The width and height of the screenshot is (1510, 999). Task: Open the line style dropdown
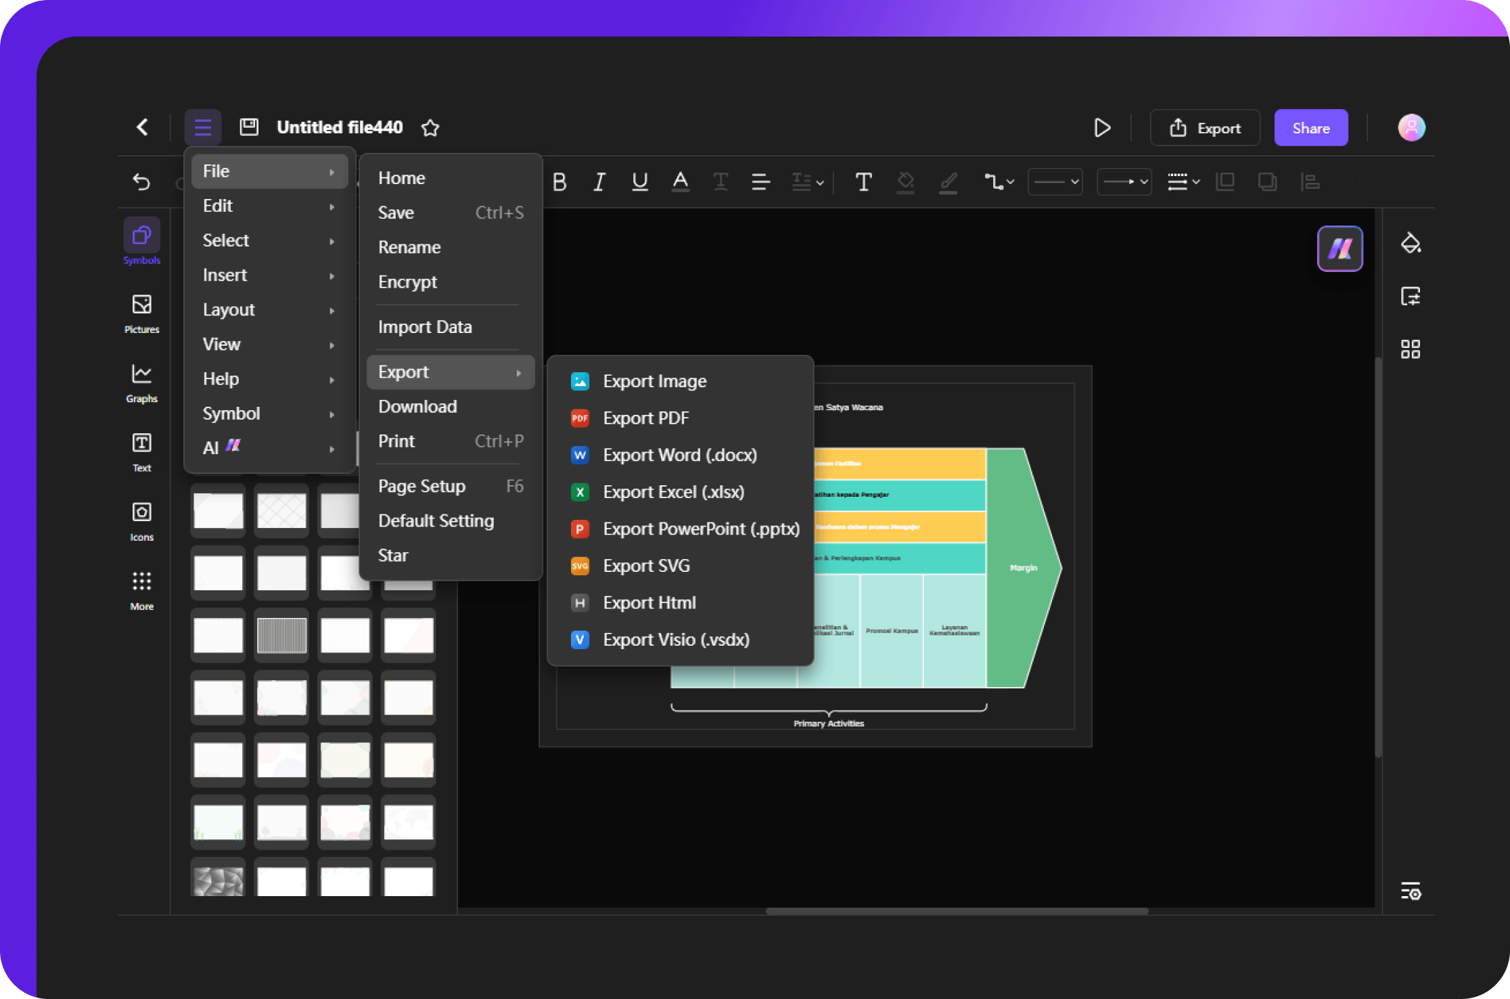point(1055,181)
